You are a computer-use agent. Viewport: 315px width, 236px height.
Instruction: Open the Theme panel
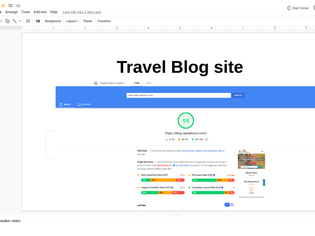(87, 21)
